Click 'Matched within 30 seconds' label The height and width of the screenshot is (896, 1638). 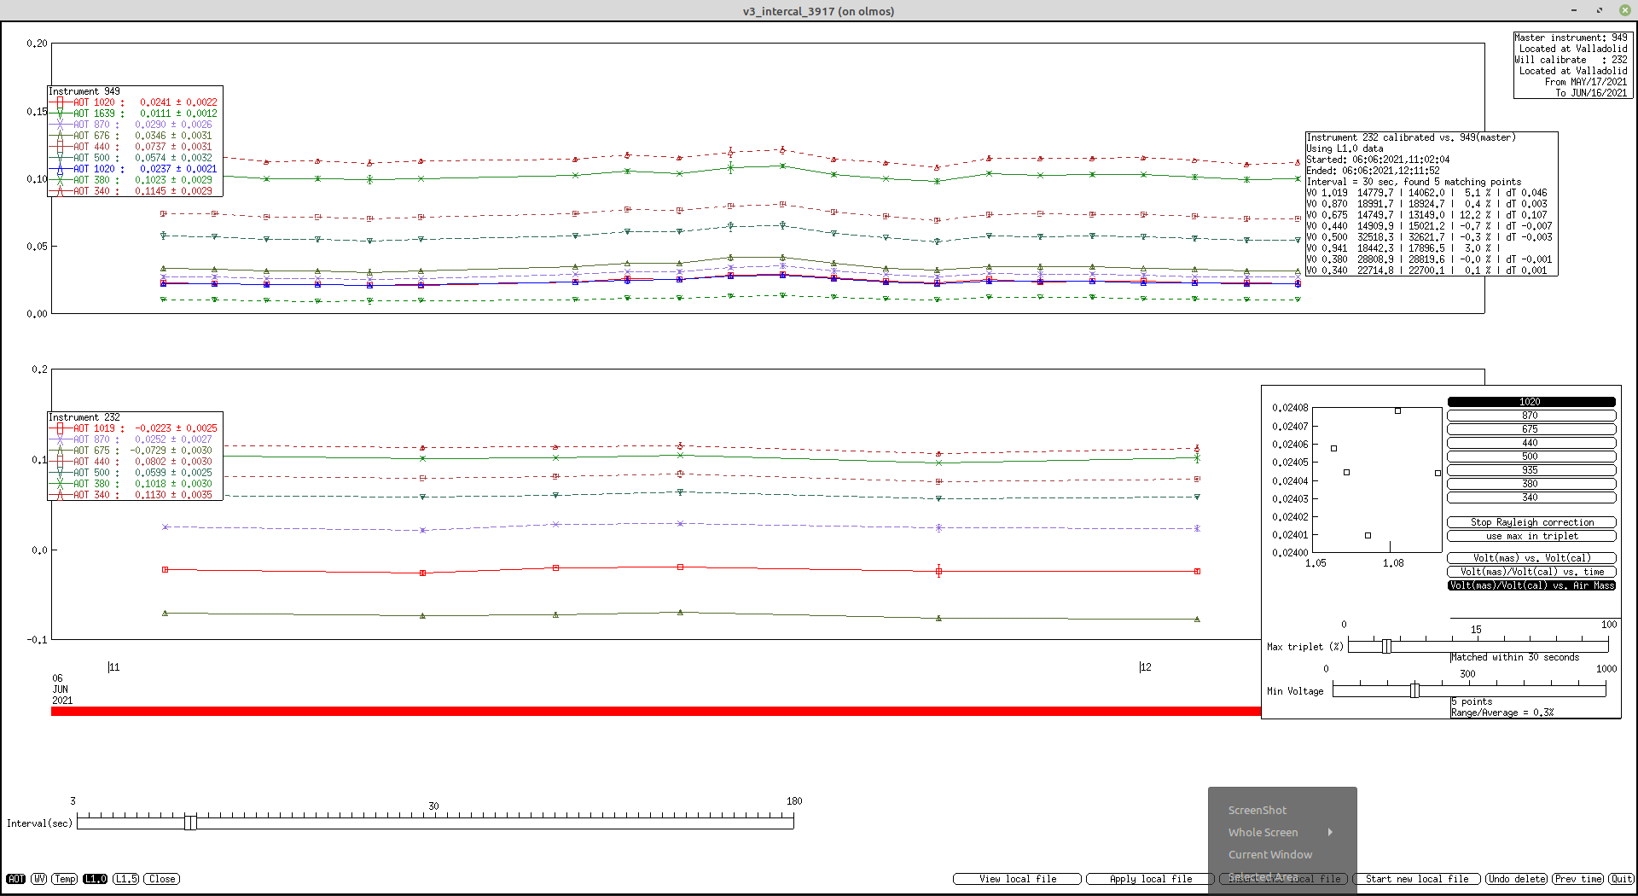click(1515, 657)
